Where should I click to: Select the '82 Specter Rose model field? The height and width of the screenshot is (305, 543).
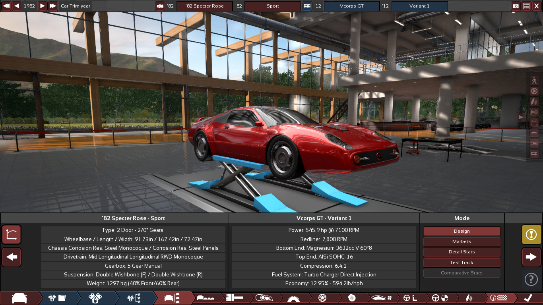(x=204, y=6)
